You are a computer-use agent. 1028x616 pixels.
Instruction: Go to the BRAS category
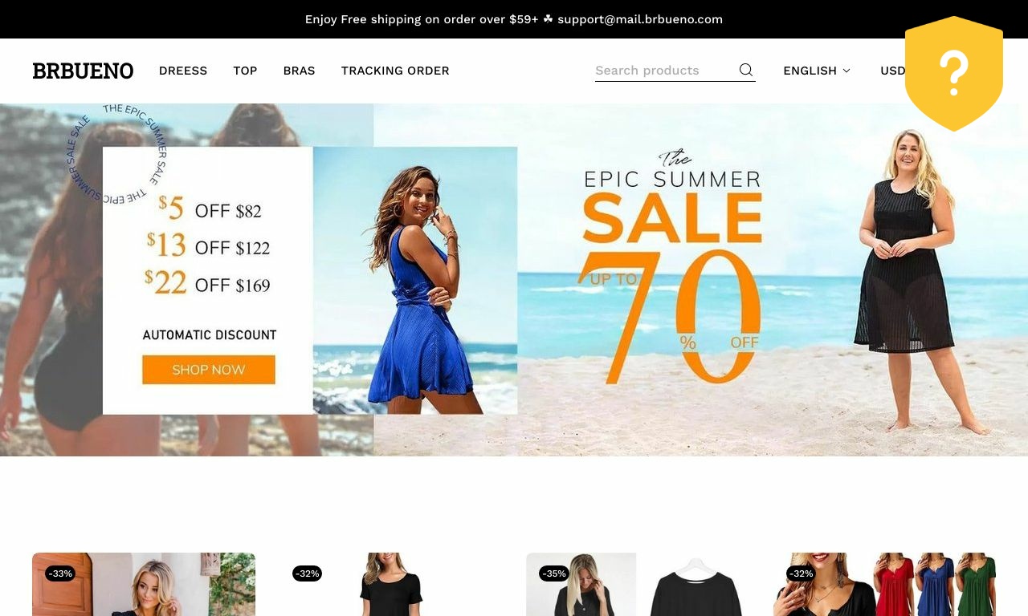tap(299, 71)
